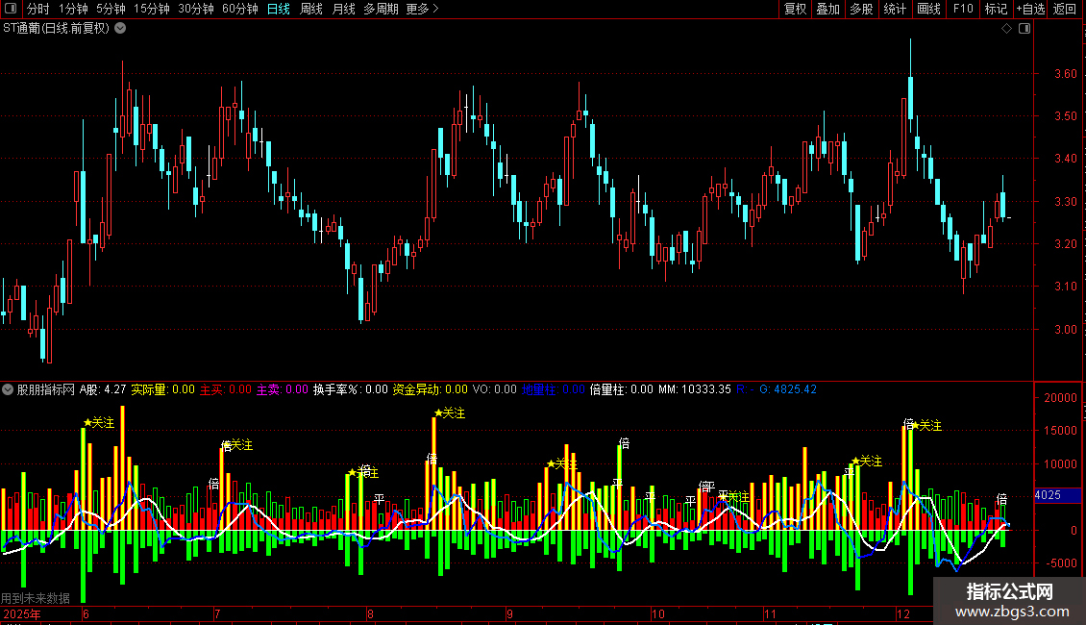The height and width of the screenshot is (625, 1086).
Task: Select the 15分钟 period tab
Action: pyautogui.click(x=151, y=9)
